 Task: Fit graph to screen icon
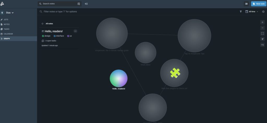(x=263, y=33)
